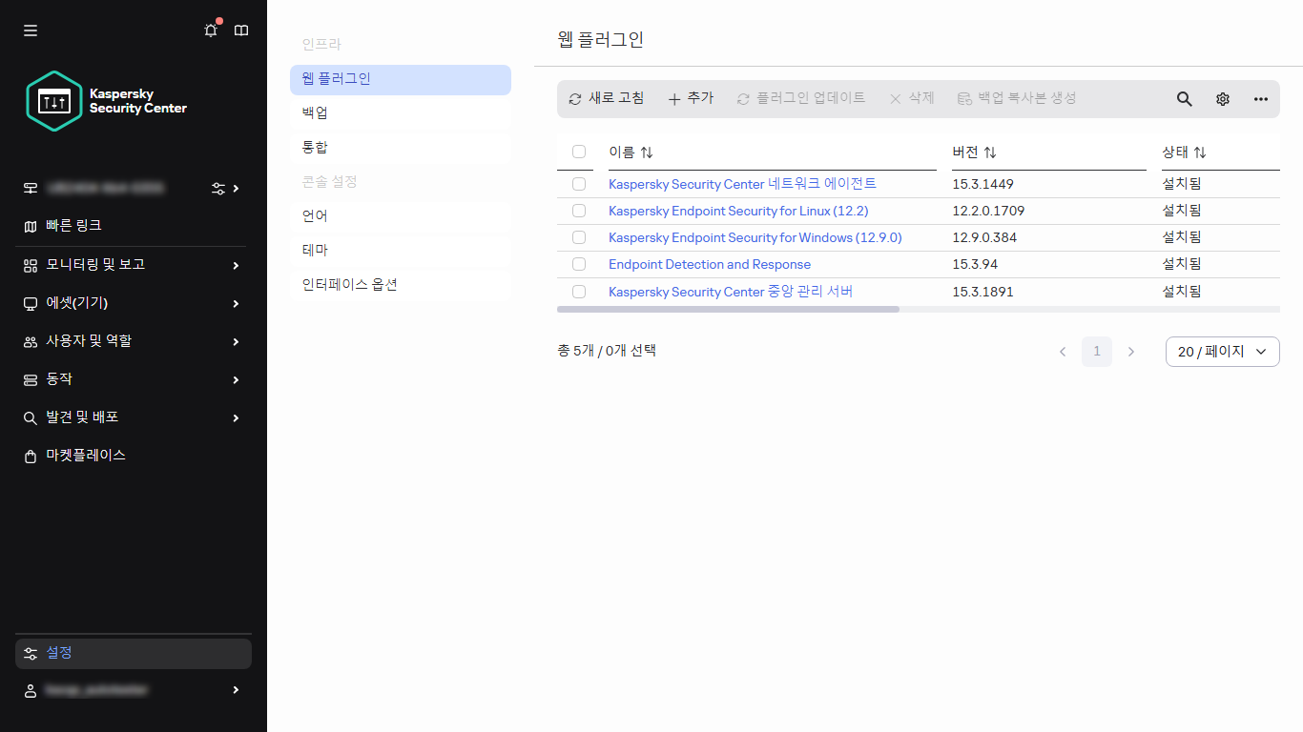Tick the Kaspersky Endpoint Security for Linux row
Screen dimensions: 1303x732
pyautogui.click(x=578, y=210)
